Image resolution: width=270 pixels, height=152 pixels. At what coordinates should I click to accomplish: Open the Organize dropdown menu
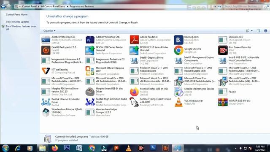49,31
